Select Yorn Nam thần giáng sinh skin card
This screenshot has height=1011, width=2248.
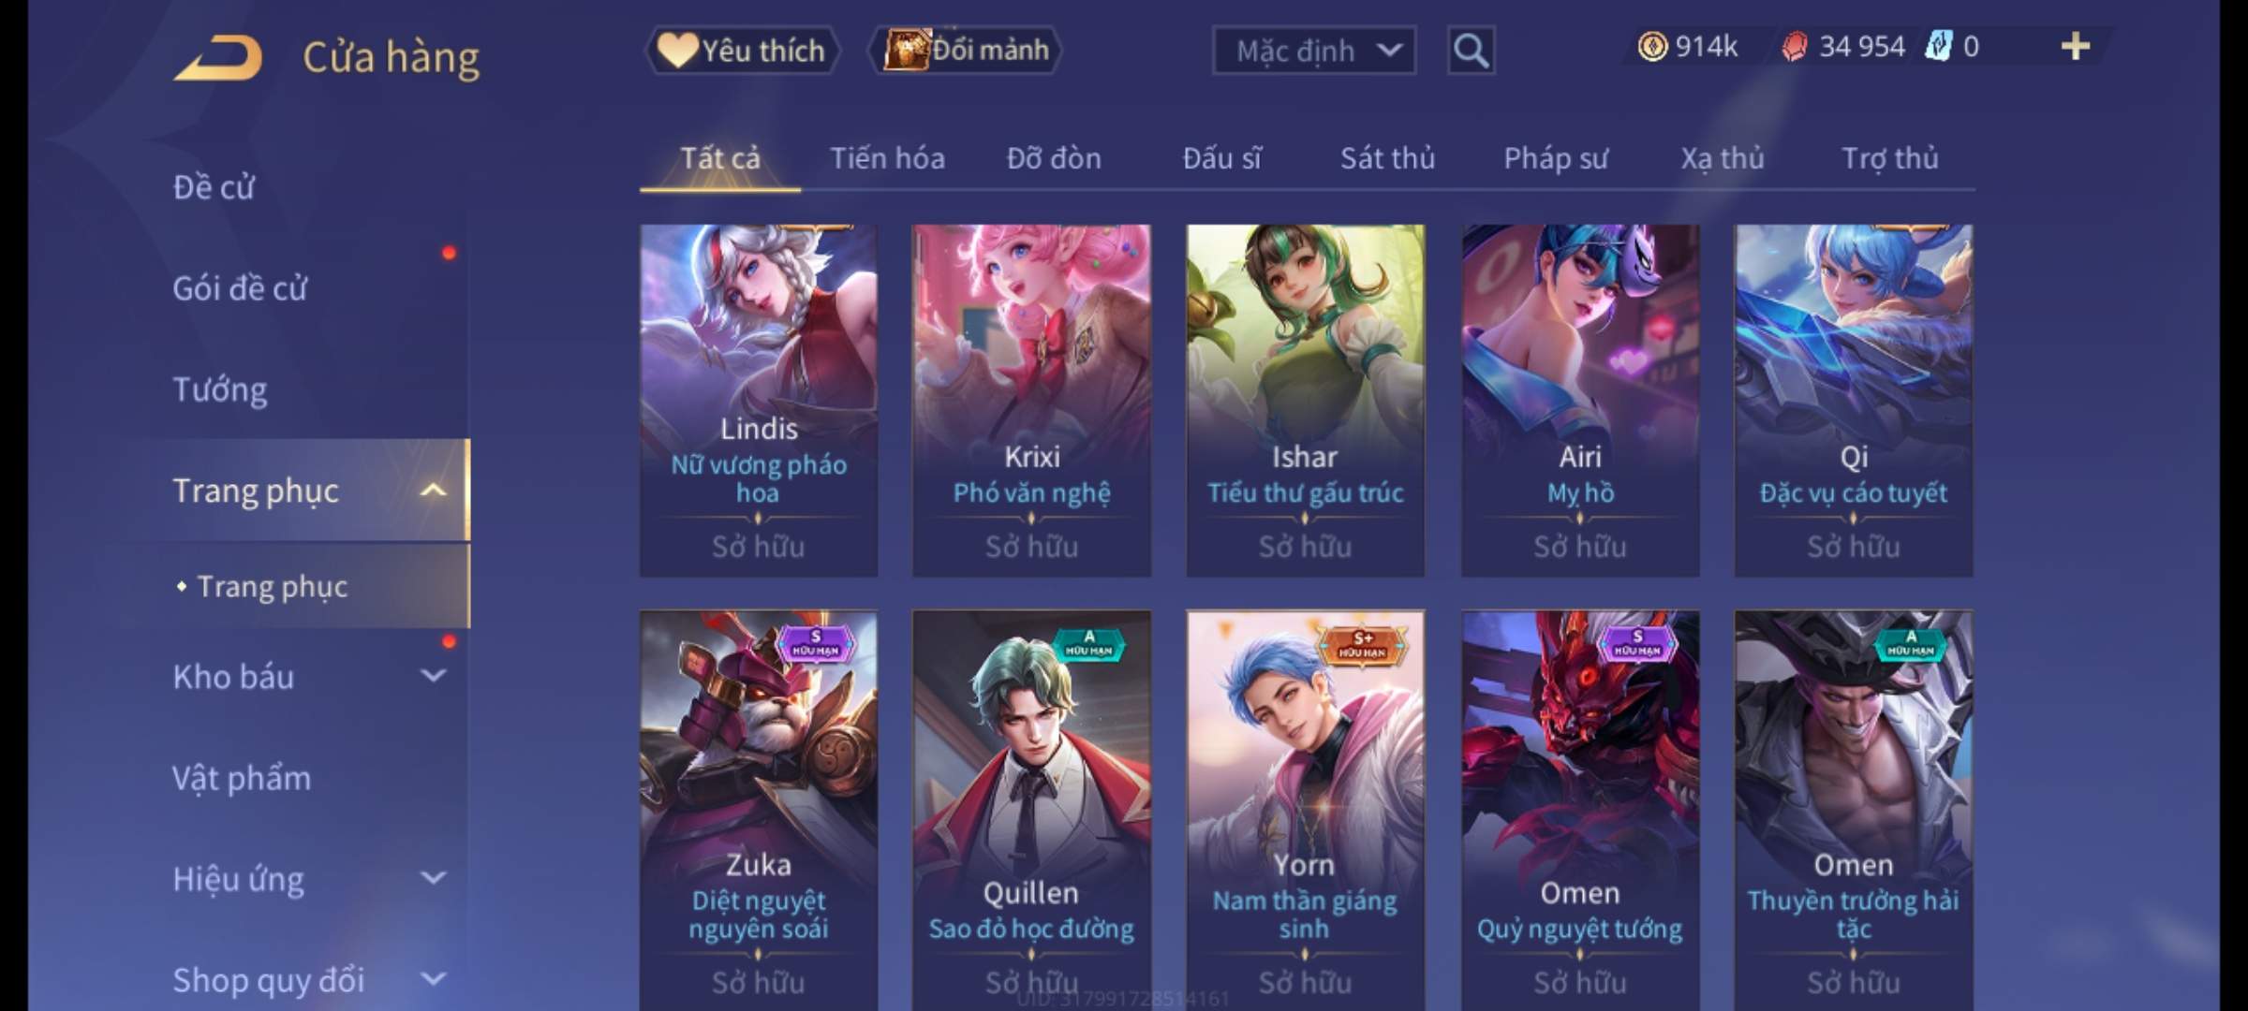1305,811
